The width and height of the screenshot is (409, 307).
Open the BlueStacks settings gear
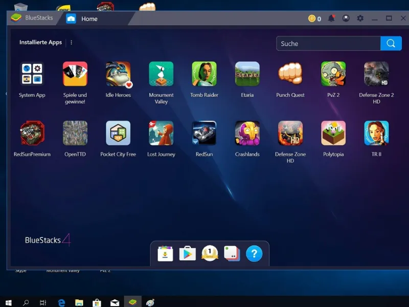[360, 18]
